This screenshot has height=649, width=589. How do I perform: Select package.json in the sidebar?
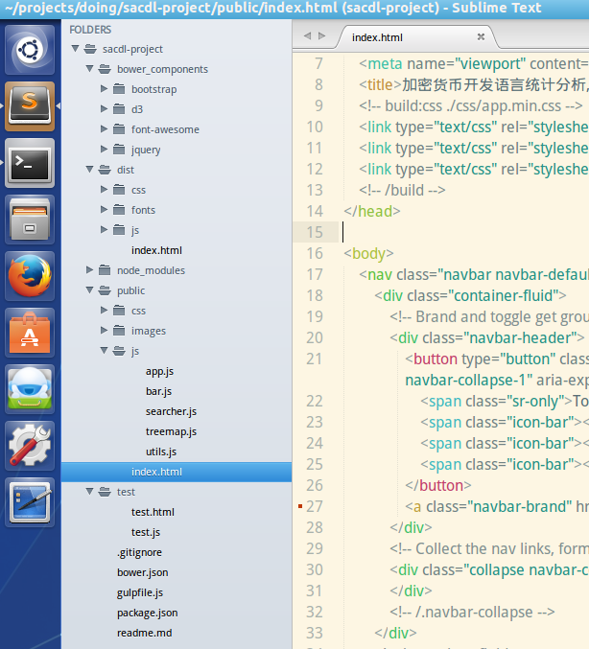(x=147, y=613)
